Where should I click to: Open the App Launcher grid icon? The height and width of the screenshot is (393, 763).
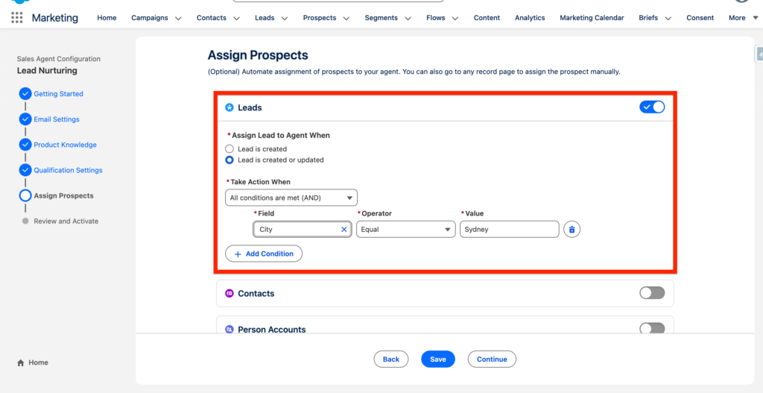pos(16,18)
